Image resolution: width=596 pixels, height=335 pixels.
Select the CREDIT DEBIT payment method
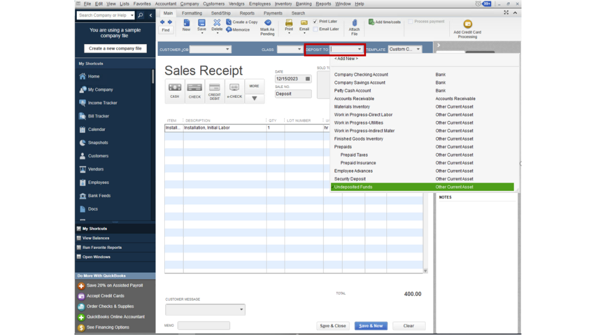point(214,91)
